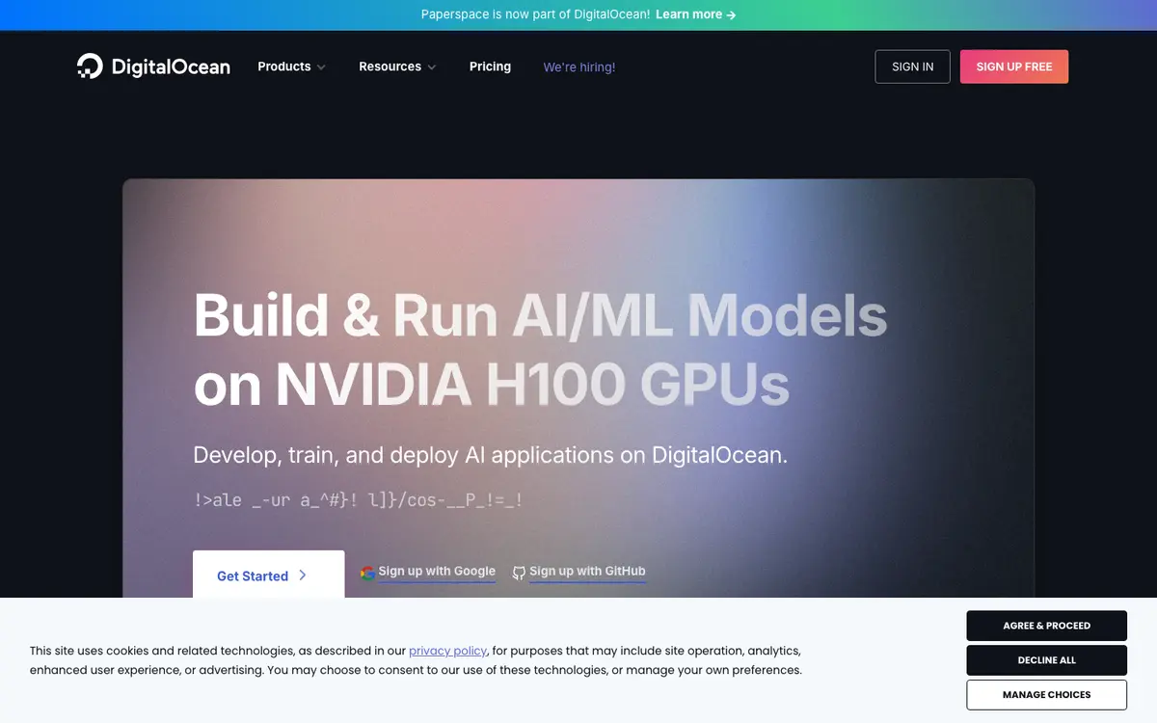Screen dimensions: 1157x723
Task: Go to the Pricing page
Action: [x=490, y=67]
